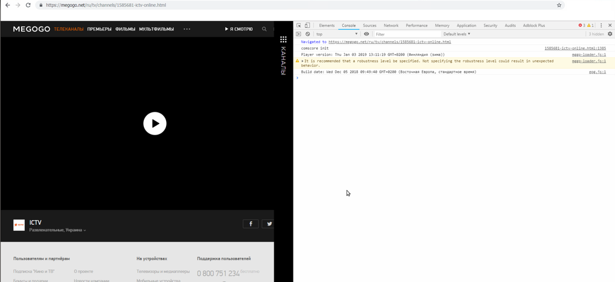Click the MEGOGO logo
This screenshot has width=615, height=282.
tap(31, 29)
